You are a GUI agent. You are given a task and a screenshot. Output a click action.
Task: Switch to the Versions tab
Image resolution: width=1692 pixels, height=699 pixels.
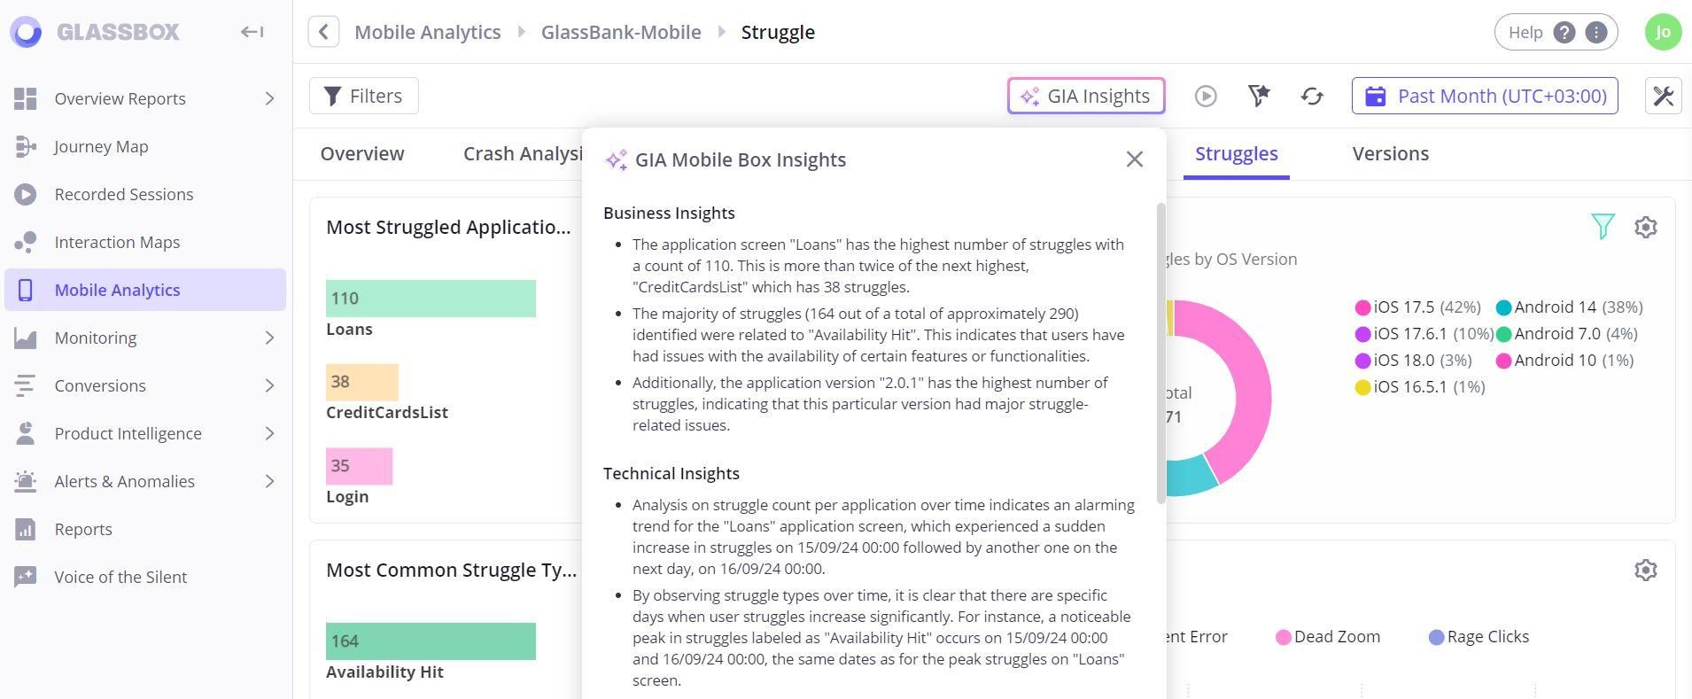pyautogui.click(x=1390, y=153)
